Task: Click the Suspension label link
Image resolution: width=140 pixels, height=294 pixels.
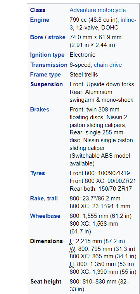Action: tap(47, 84)
